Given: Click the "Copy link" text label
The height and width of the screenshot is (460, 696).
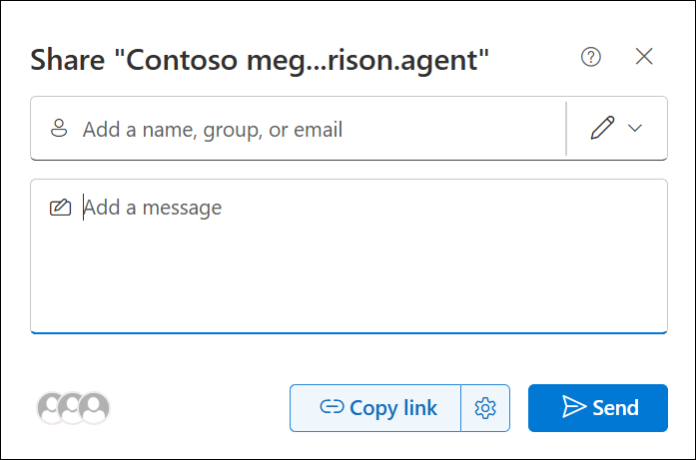Looking at the screenshot, I should [393, 408].
